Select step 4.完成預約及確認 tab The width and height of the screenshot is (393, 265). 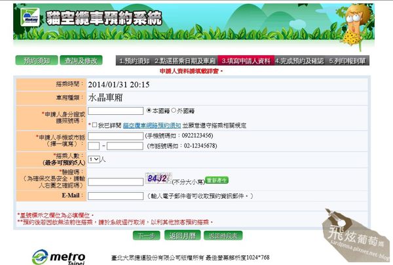pos(299,61)
